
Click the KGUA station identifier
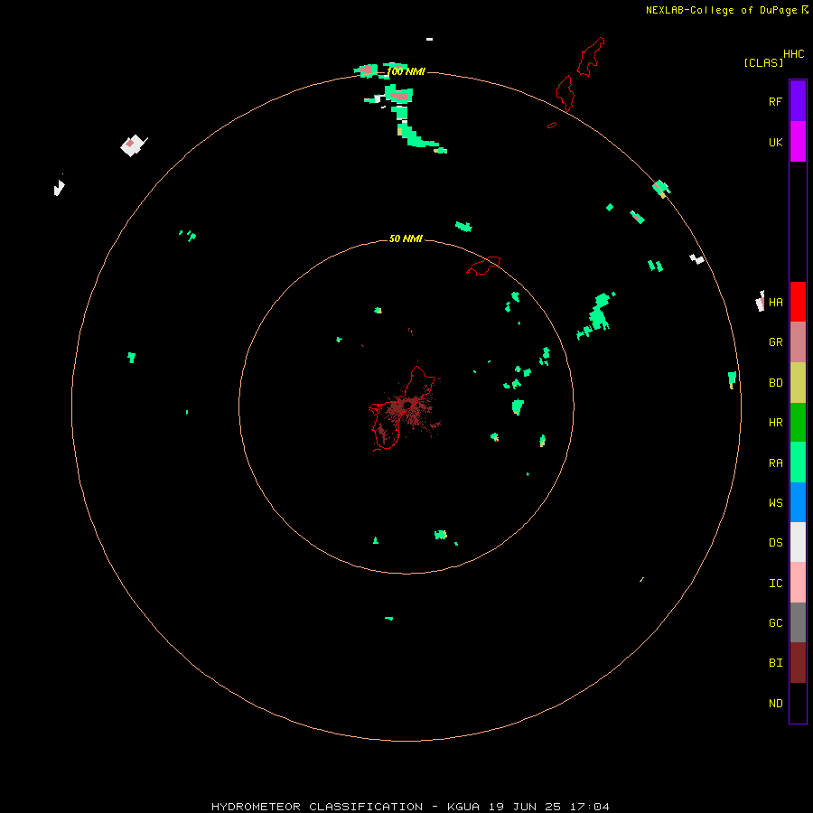(463, 807)
